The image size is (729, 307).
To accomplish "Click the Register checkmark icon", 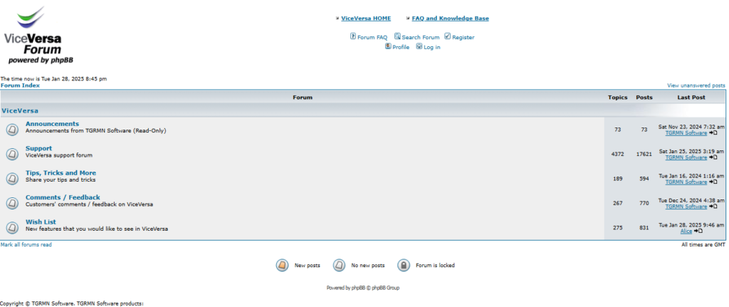I will [x=447, y=36].
